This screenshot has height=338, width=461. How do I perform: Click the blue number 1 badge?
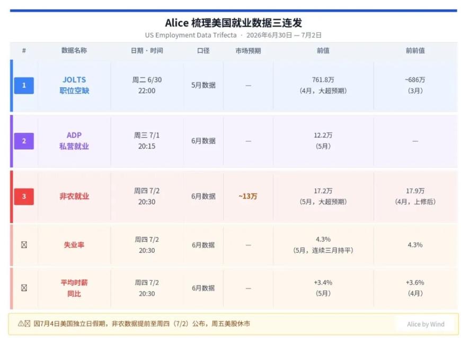24,85
